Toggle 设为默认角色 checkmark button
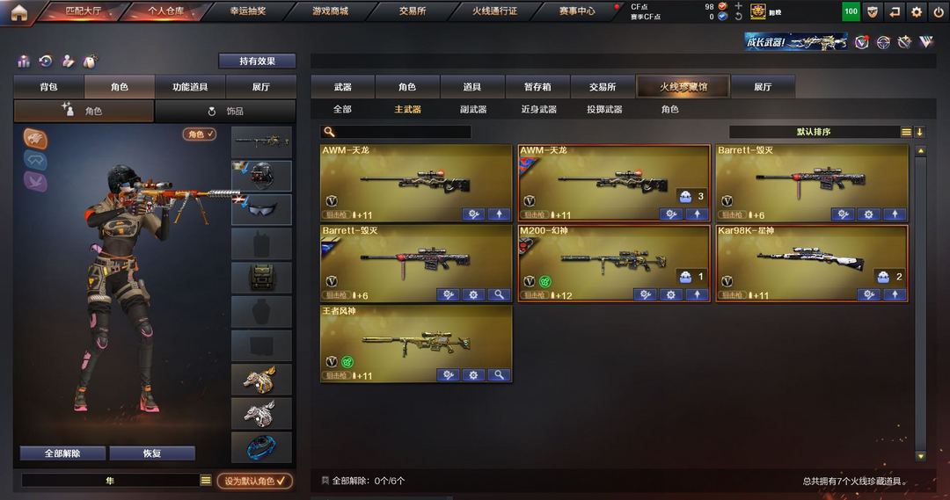The width and height of the screenshot is (950, 500). [254, 481]
